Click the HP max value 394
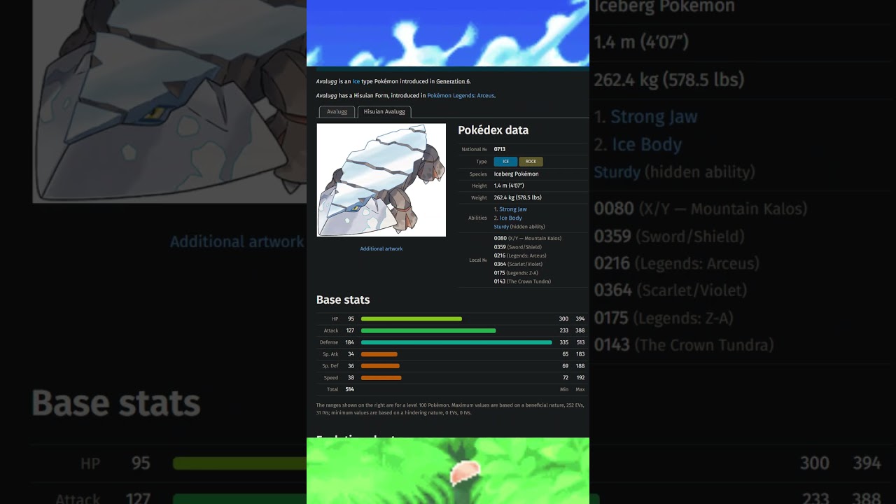 (580, 319)
